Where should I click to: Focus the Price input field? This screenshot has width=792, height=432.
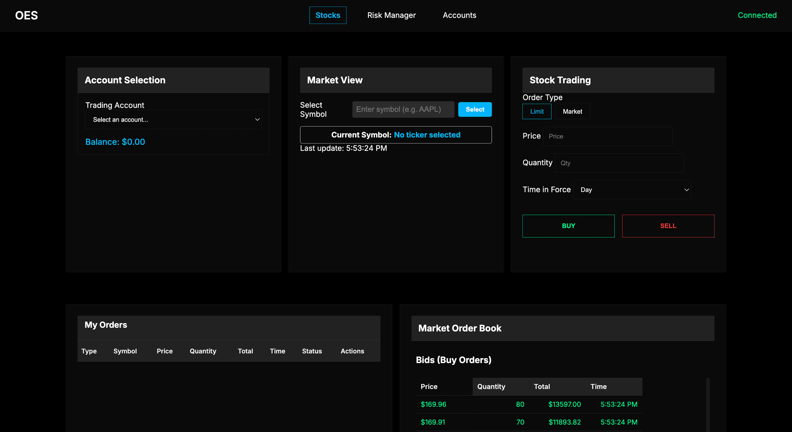coord(607,136)
